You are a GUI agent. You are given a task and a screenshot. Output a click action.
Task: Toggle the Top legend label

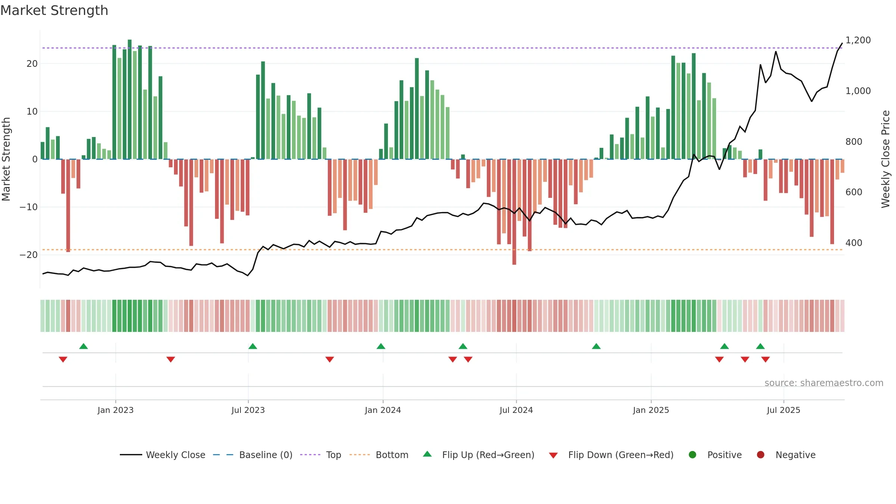point(334,455)
